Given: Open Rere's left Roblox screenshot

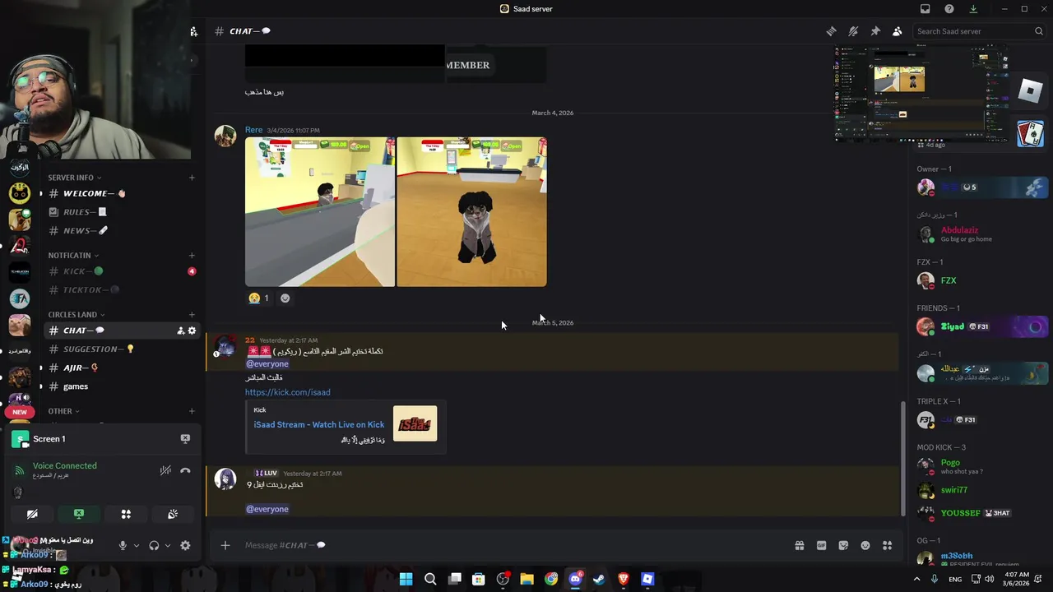Looking at the screenshot, I should tap(320, 212).
